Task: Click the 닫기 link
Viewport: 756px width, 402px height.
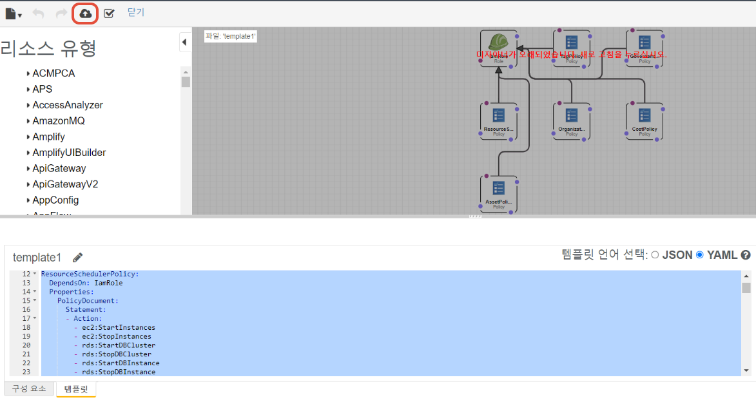Action: pos(136,12)
